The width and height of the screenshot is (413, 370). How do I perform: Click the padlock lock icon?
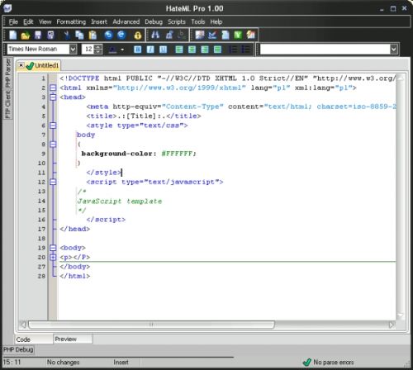coord(138,36)
